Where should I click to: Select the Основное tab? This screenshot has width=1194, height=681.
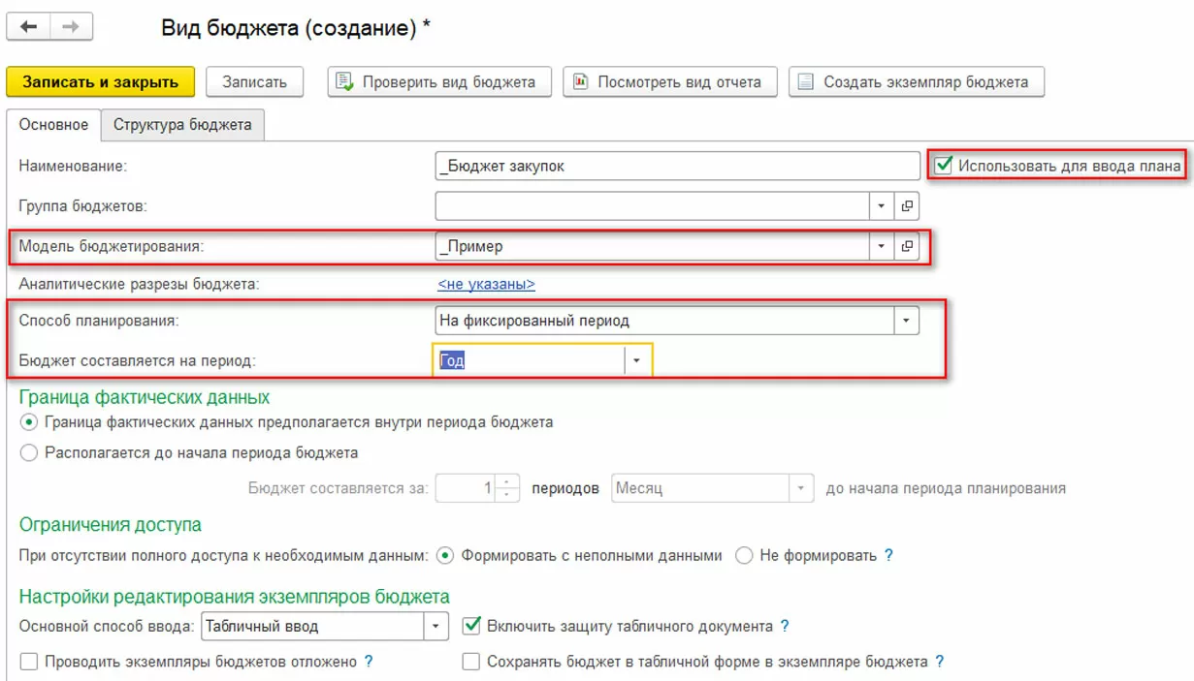click(x=53, y=124)
